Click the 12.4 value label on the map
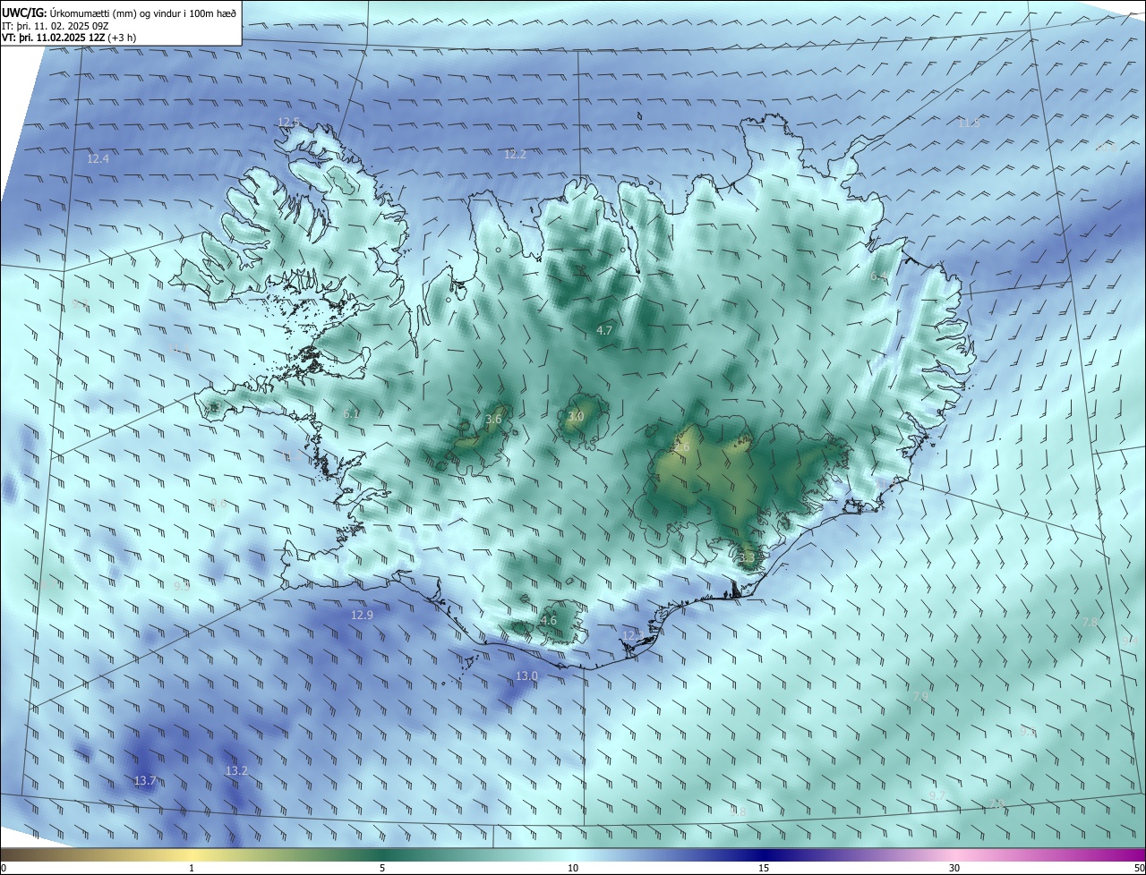 (98, 159)
